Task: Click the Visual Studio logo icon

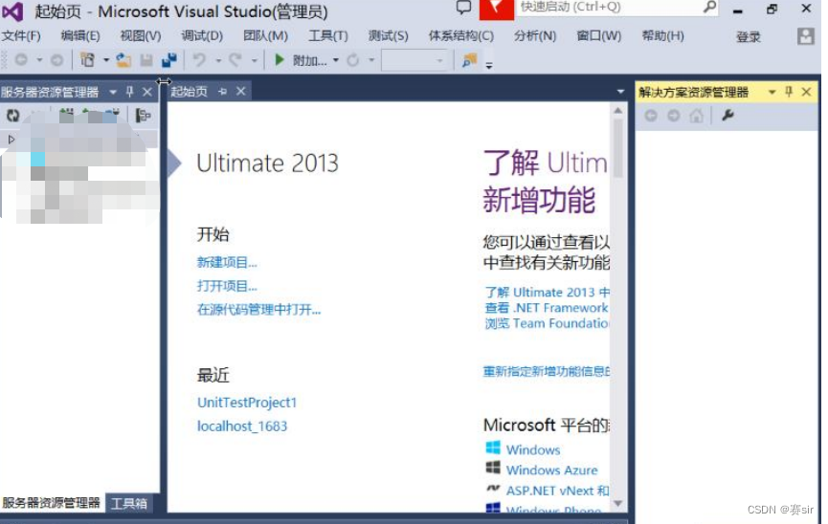Action: (12, 11)
